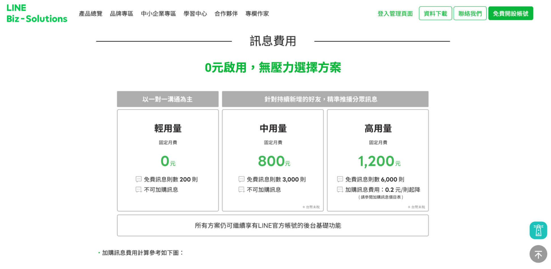Click 固定月費 label under 輕用量

click(x=168, y=143)
